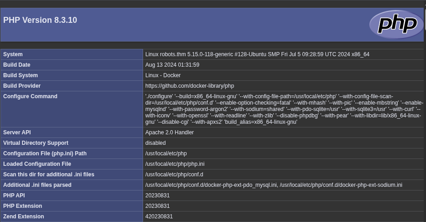Click the './configure' command value text
Screen dimensions: 426x222
(284, 109)
